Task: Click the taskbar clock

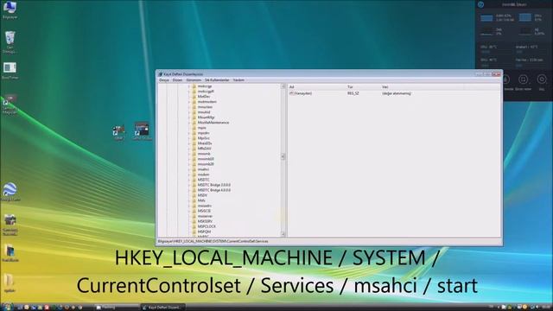Action: click(x=547, y=308)
